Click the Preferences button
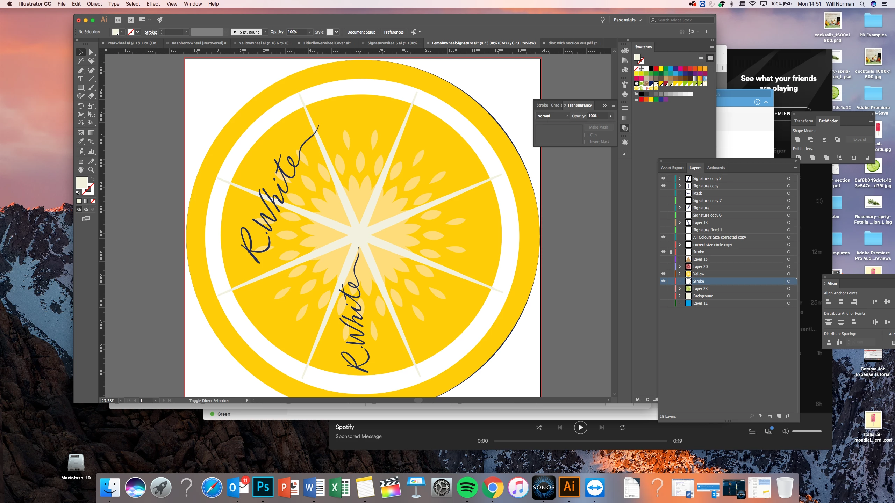The width and height of the screenshot is (895, 503). [394, 32]
